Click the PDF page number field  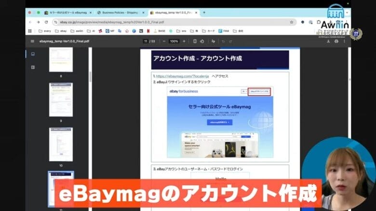[x=145, y=41]
